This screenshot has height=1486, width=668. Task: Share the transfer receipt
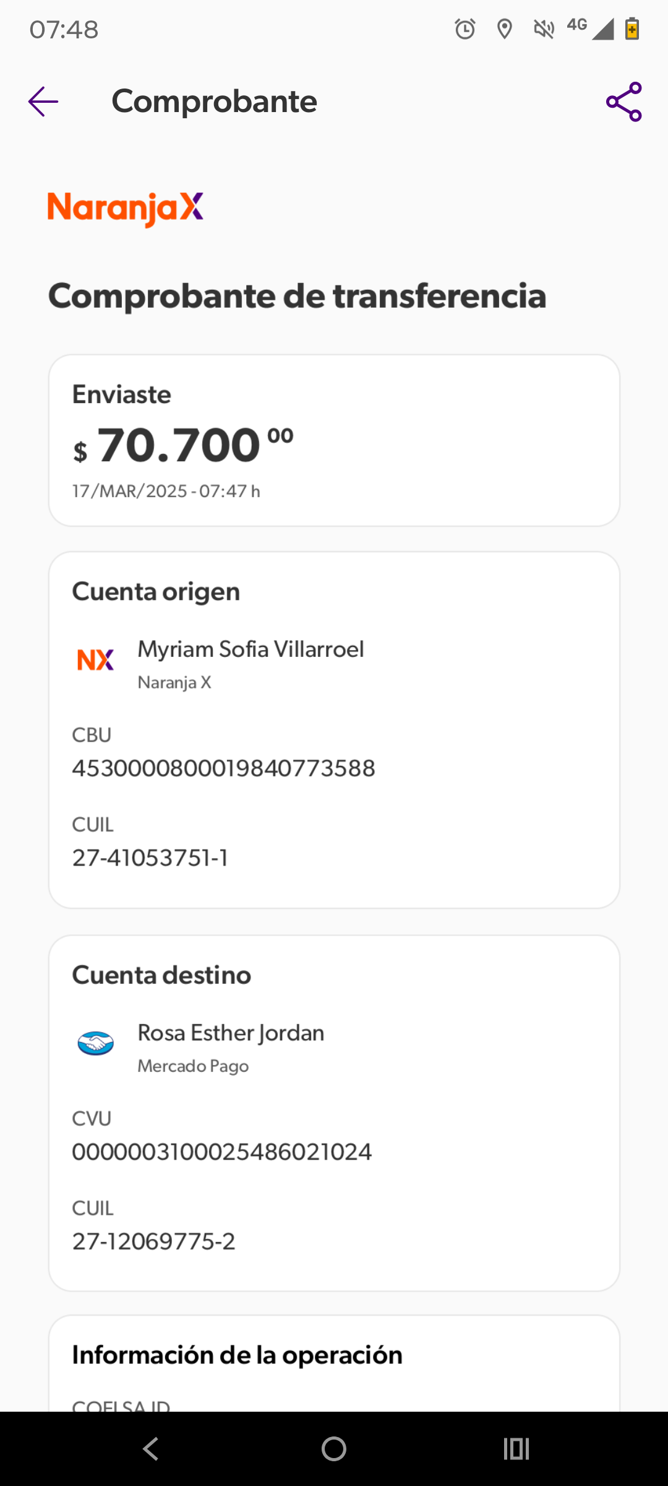[x=623, y=102]
